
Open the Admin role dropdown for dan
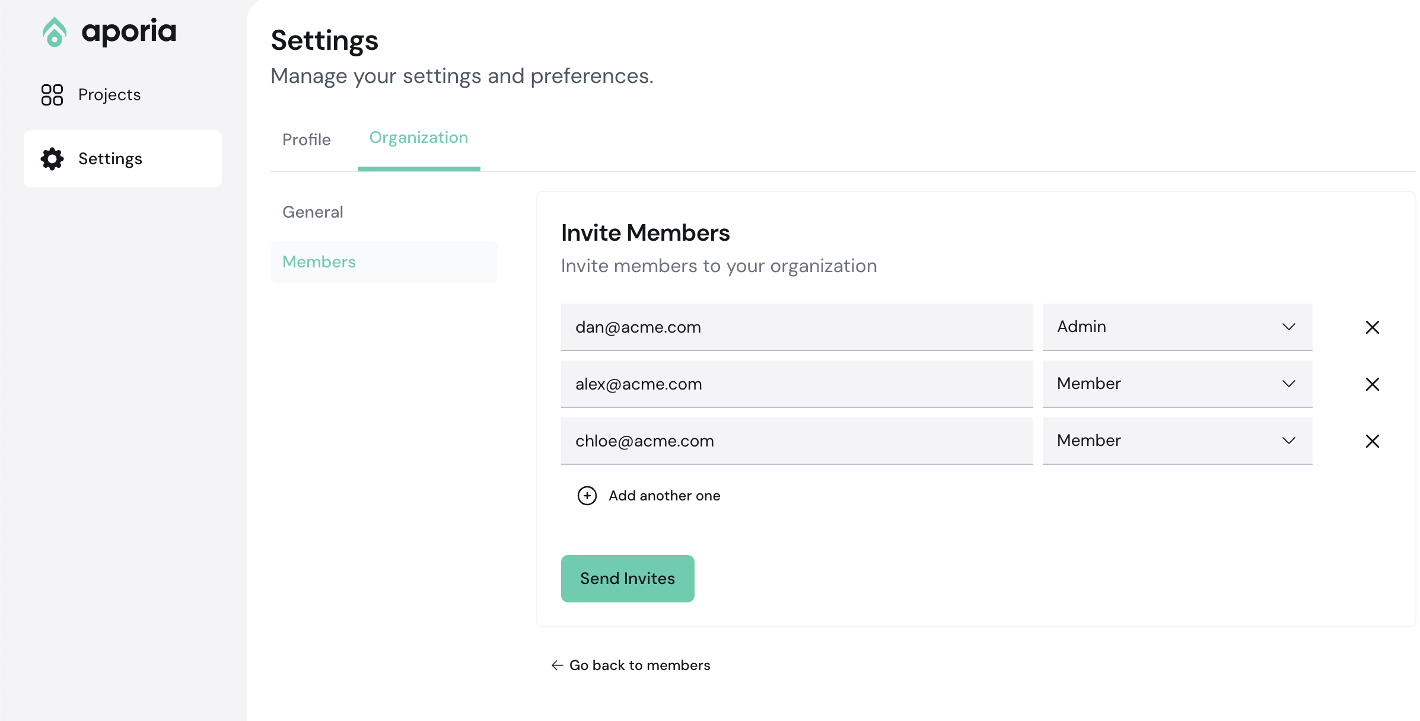1177,327
